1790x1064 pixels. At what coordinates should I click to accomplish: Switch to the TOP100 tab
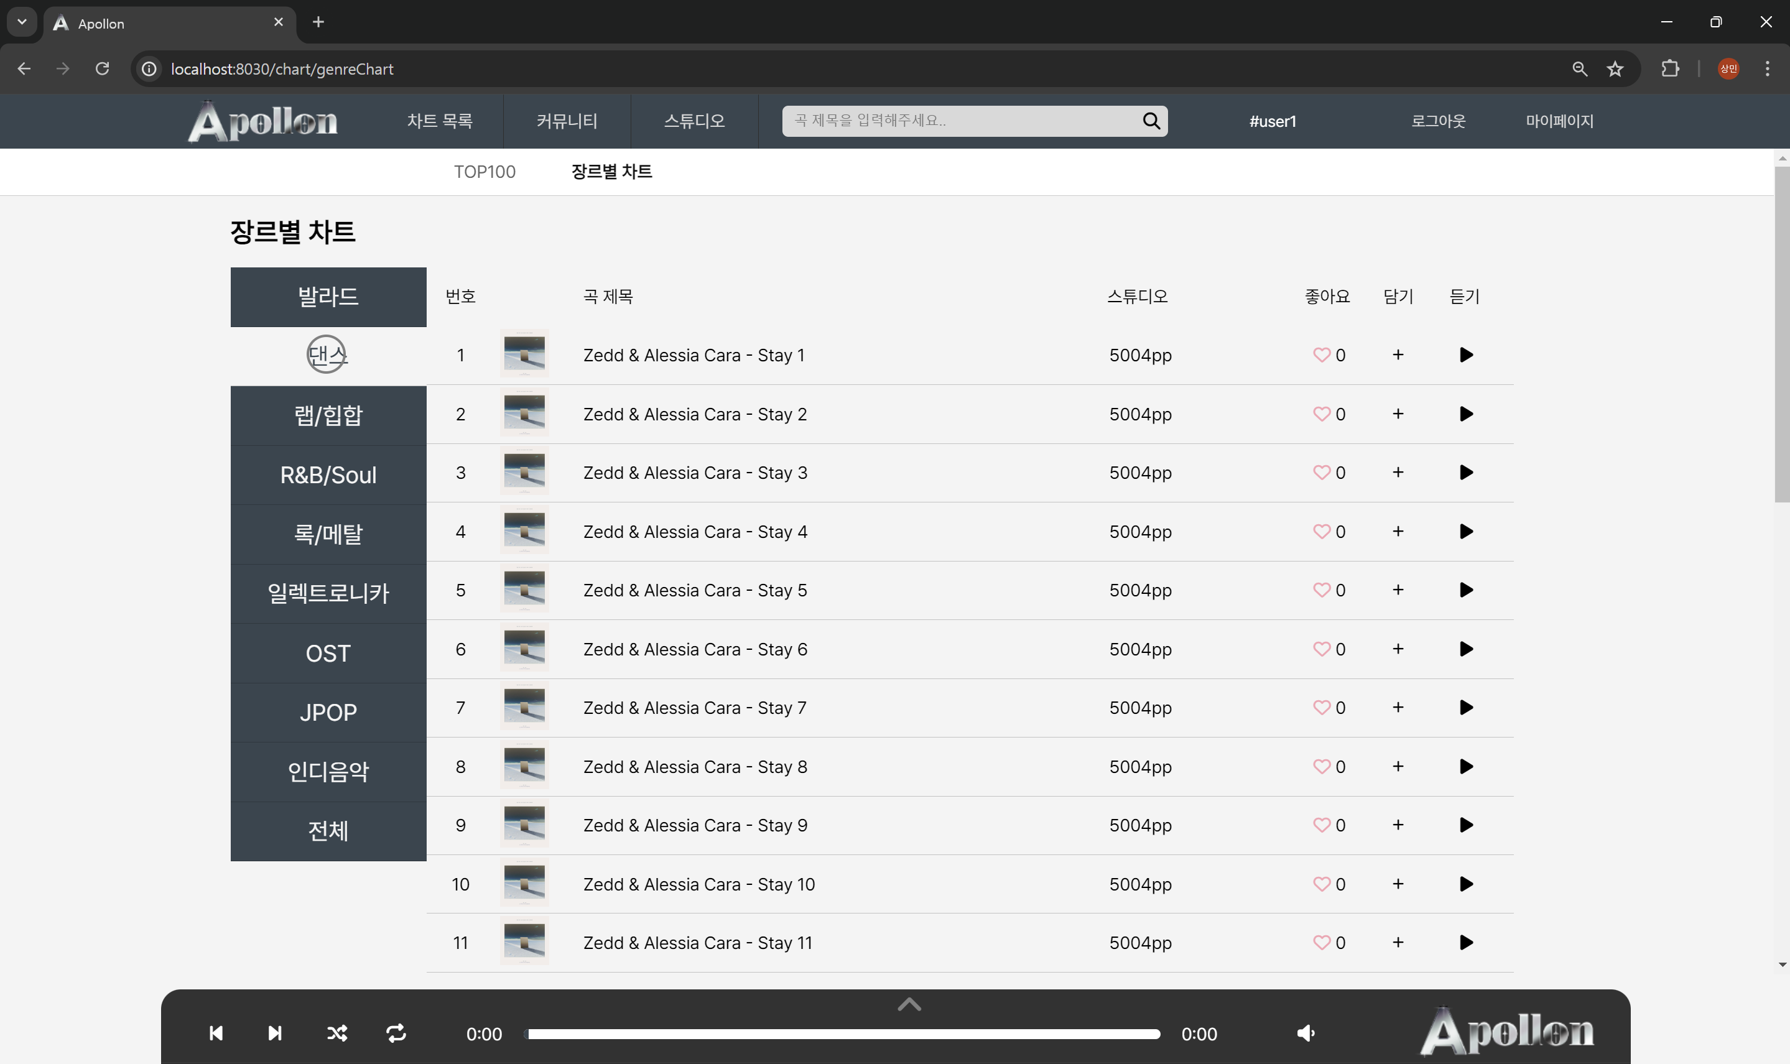(x=485, y=172)
